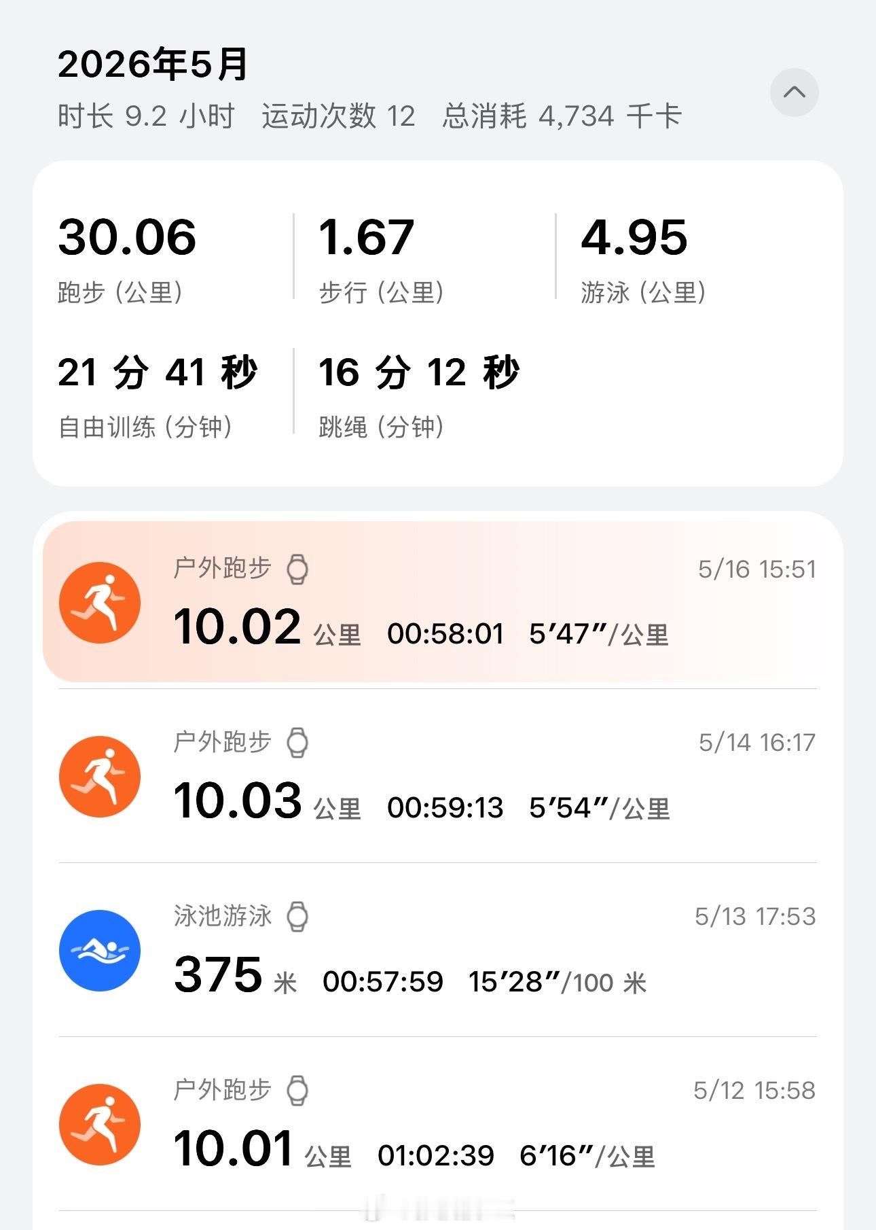Image resolution: width=876 pixels, height=1230 pixels.
Task: Tap the orange running icon for 5/14
Action: click(x=100, y=777)
